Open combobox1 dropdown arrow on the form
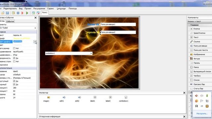The height and width of the screenshot is (119, 212). click(x=91, y=53)
